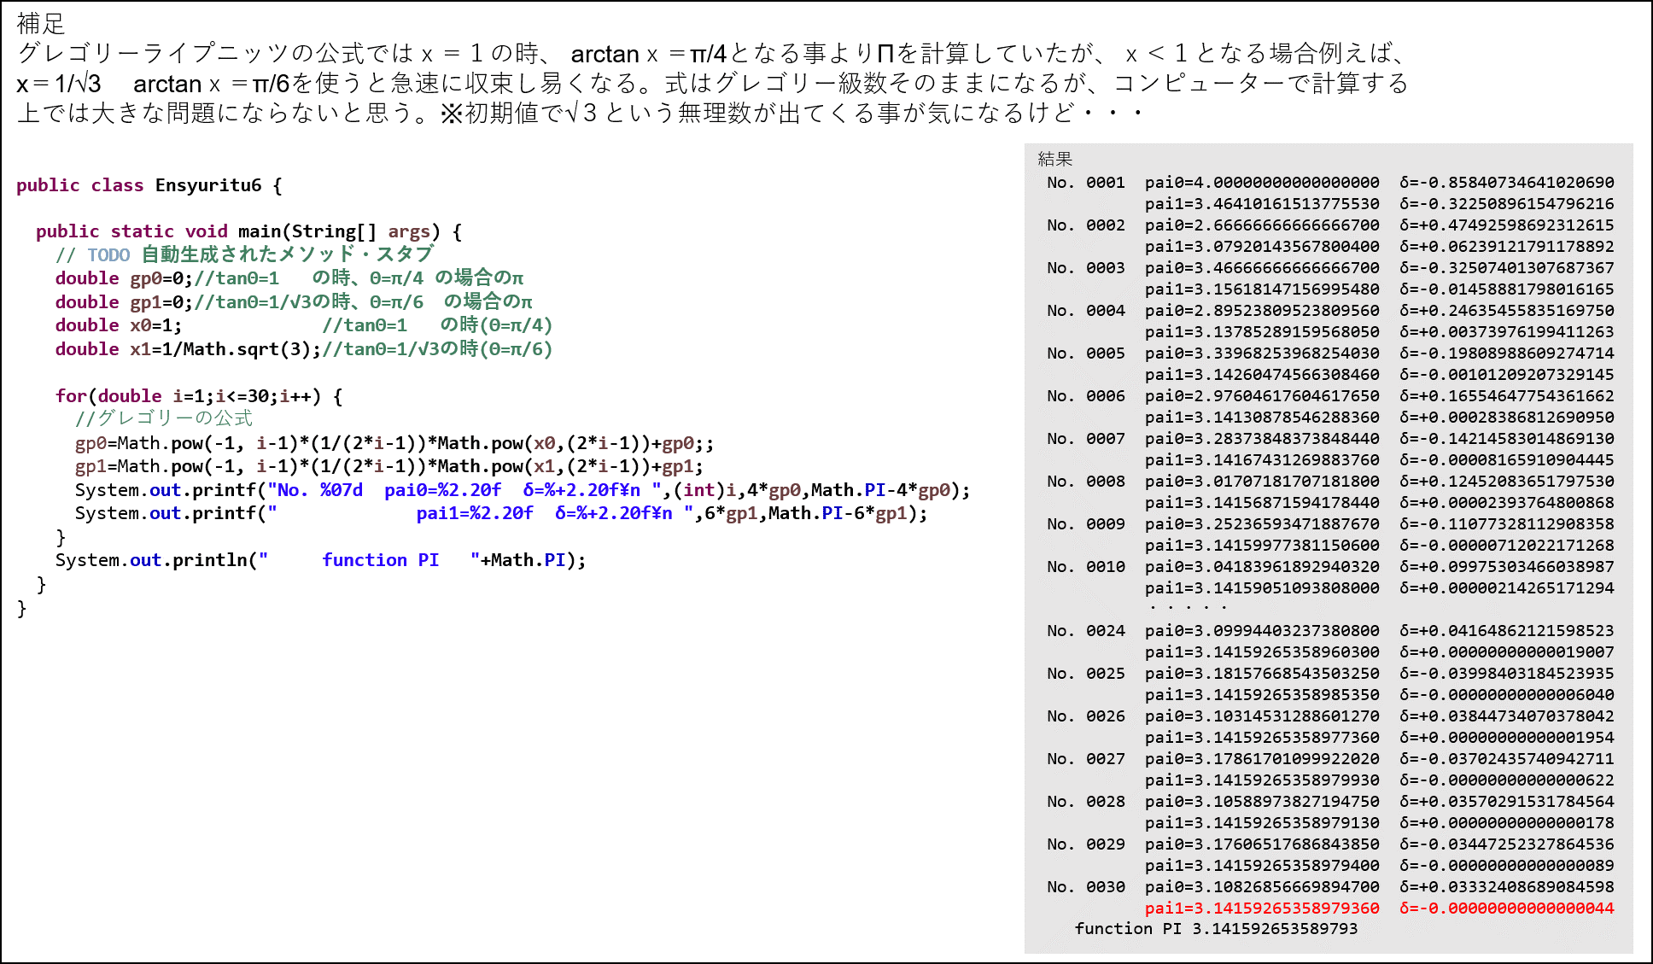Click the gp0=Math.pow assignment line
The height and width of the screenshot is (964, 1653).
393,443
